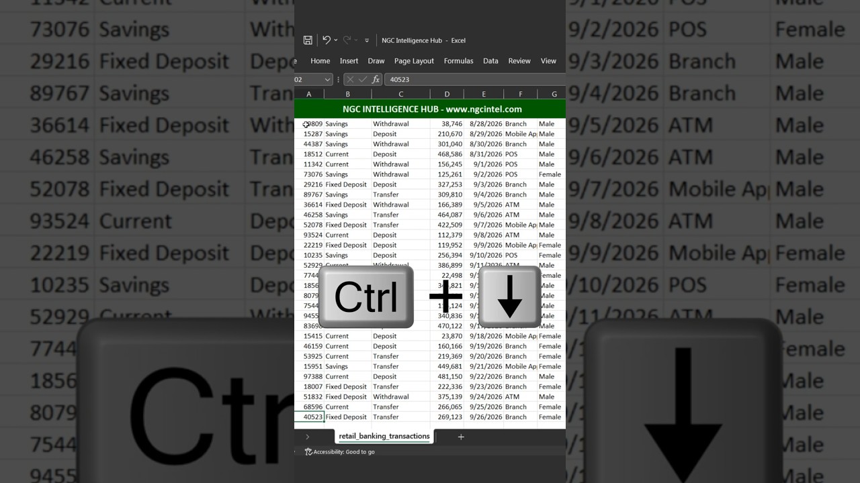Click the amount cell 375,139
The height and width of the screenshot is (483, 860).
[x=447, y=396]
